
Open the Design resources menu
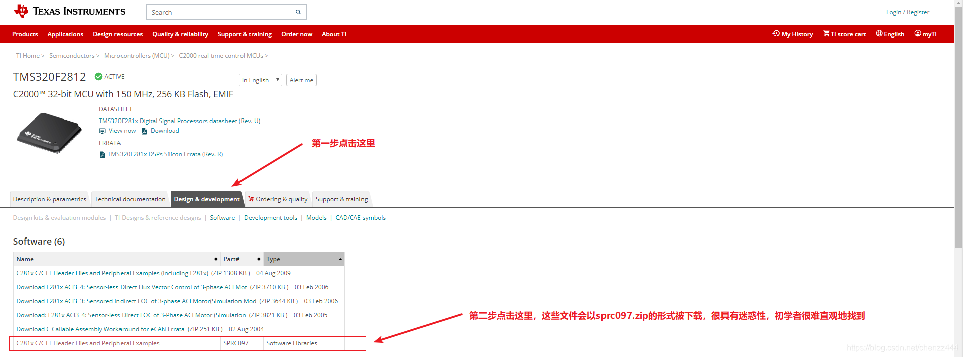coord(118,34)
